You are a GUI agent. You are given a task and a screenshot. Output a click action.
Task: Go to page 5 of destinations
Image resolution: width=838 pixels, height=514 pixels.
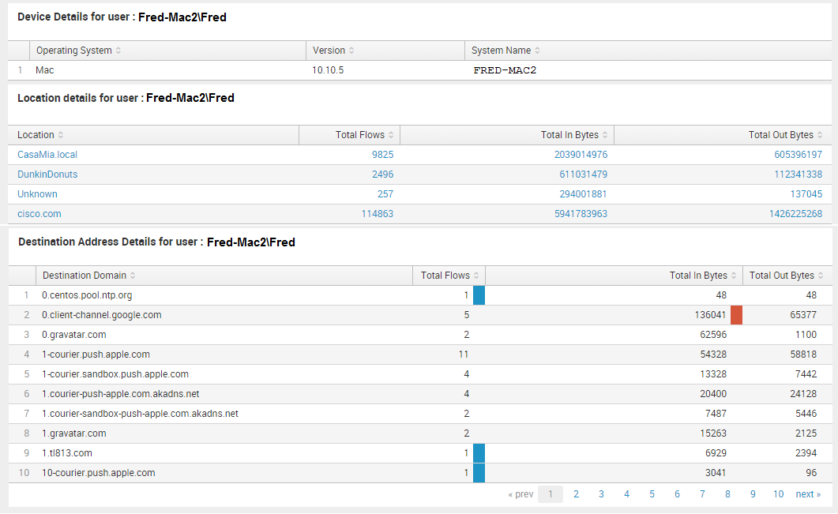point(652,494)
